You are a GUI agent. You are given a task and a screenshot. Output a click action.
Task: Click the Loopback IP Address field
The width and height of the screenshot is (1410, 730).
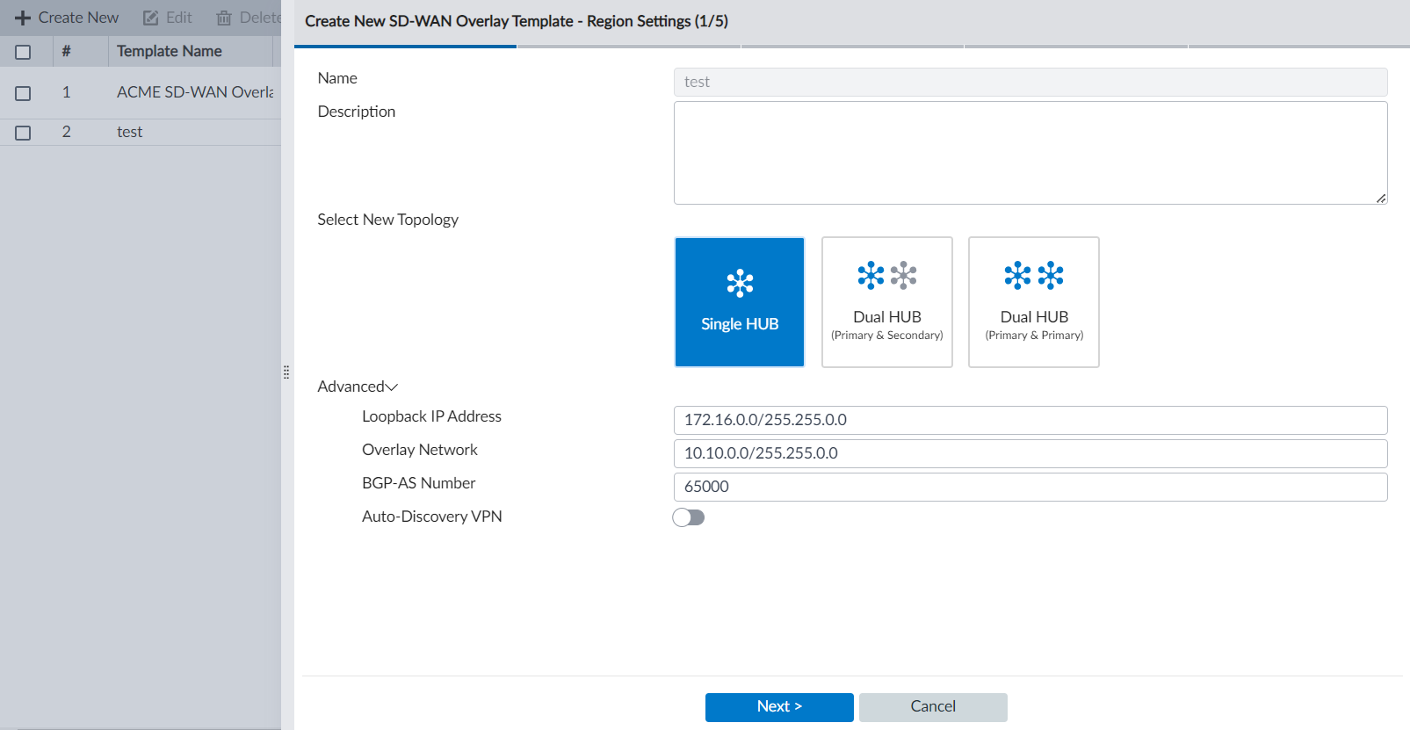click(1030, 420)
